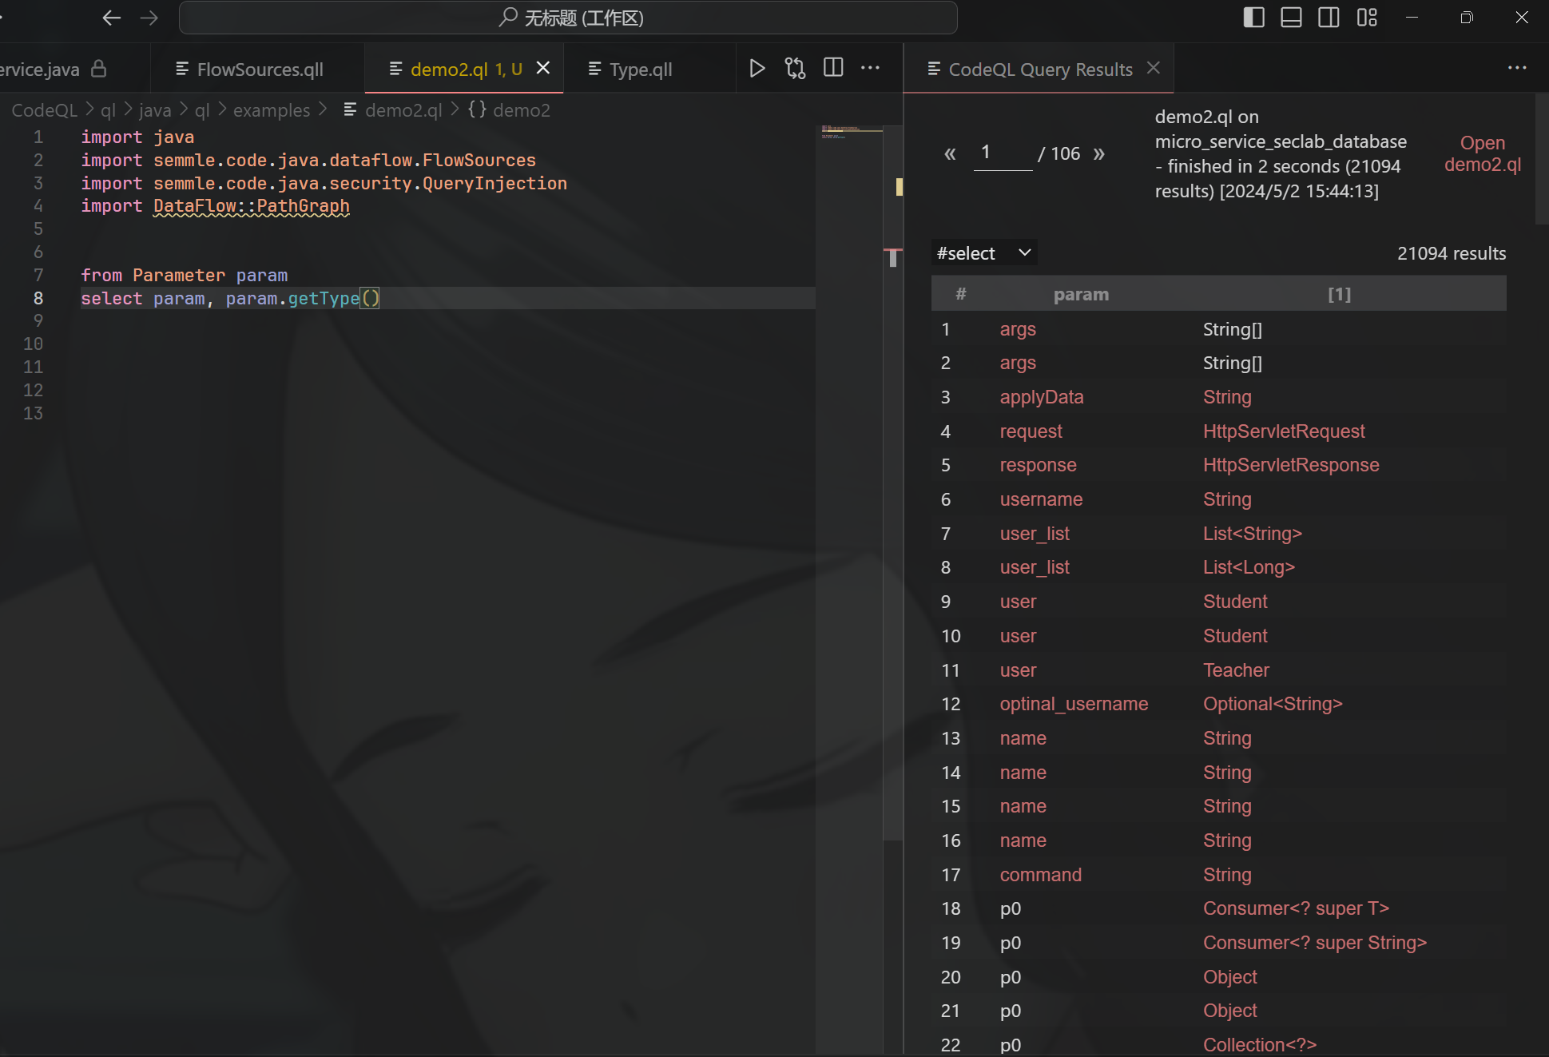
Task: Toggle secondary side bar layout icon
Action: [1329, 18]
